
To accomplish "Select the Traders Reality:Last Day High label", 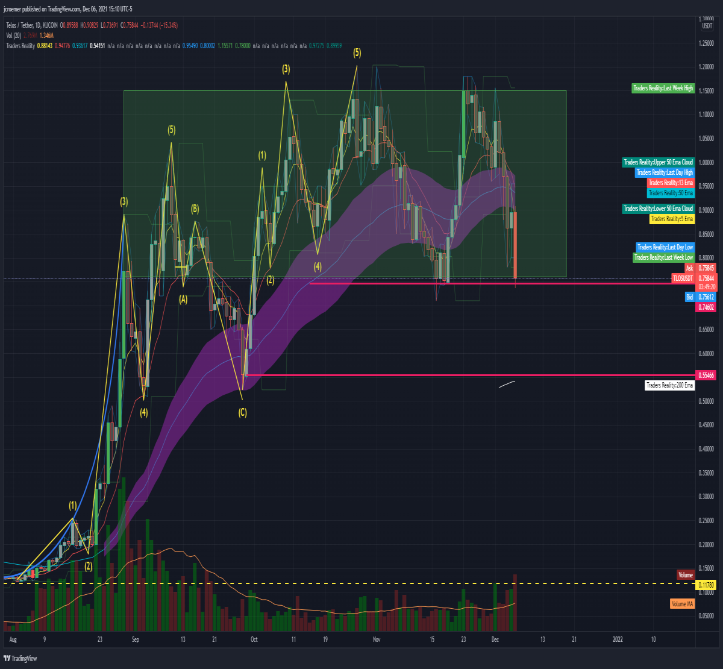I will tap(665, 172).
